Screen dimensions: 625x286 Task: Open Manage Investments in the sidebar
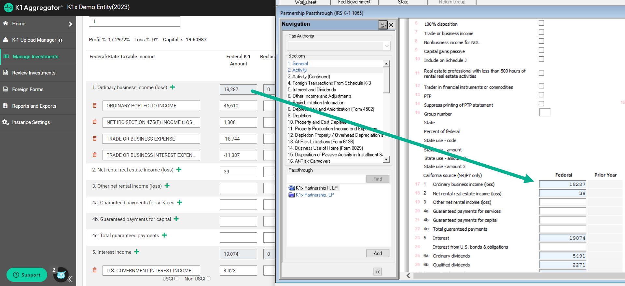click(x=35, y=57)
